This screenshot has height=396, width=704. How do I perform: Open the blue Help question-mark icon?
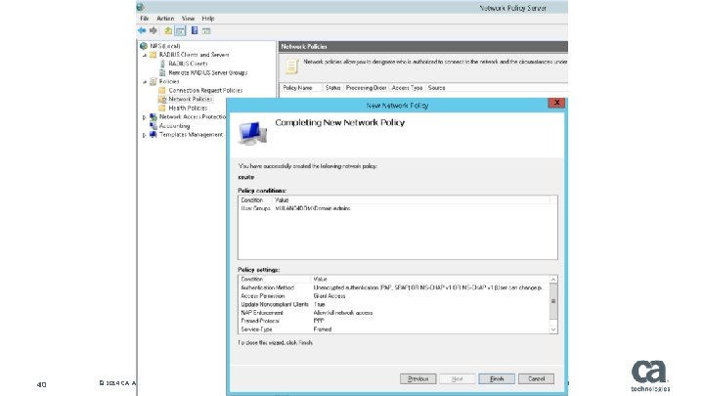point(195,30)
